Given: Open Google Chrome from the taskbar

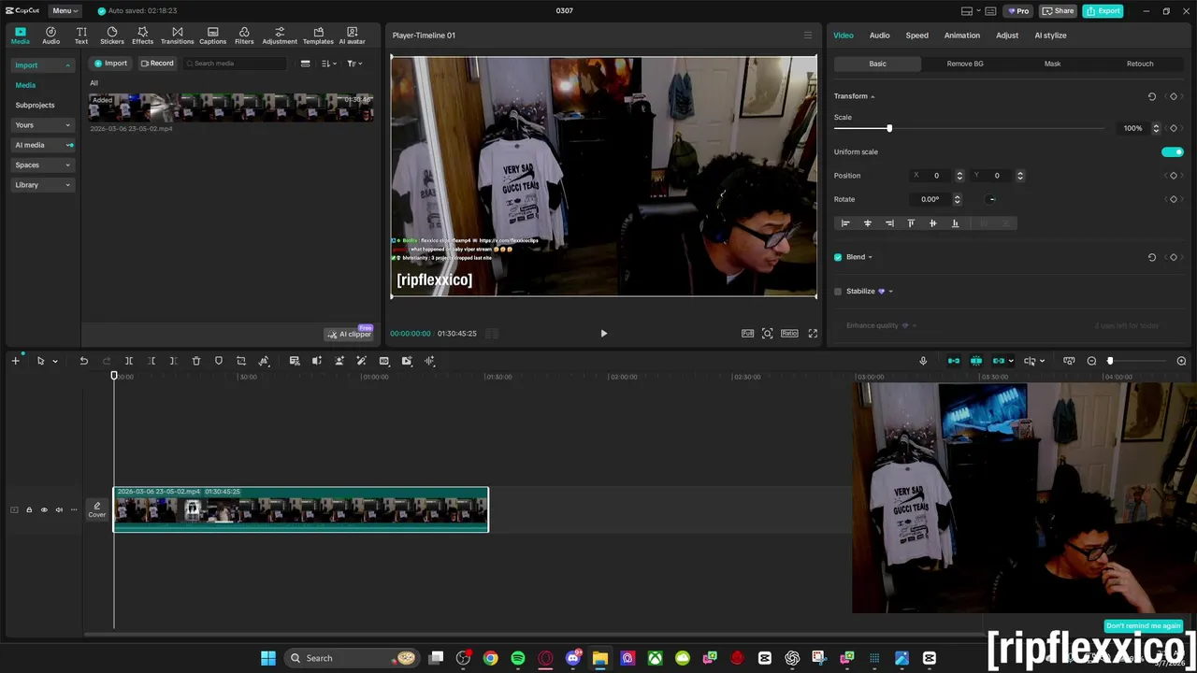Looking at the screenshot, I should coord(490,658).
